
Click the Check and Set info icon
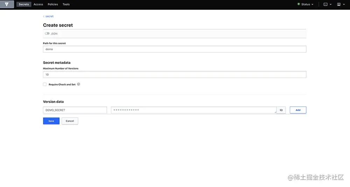coord(78,84)
